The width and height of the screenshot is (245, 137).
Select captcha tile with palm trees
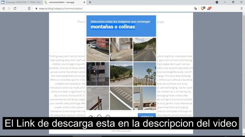point(145,74)
